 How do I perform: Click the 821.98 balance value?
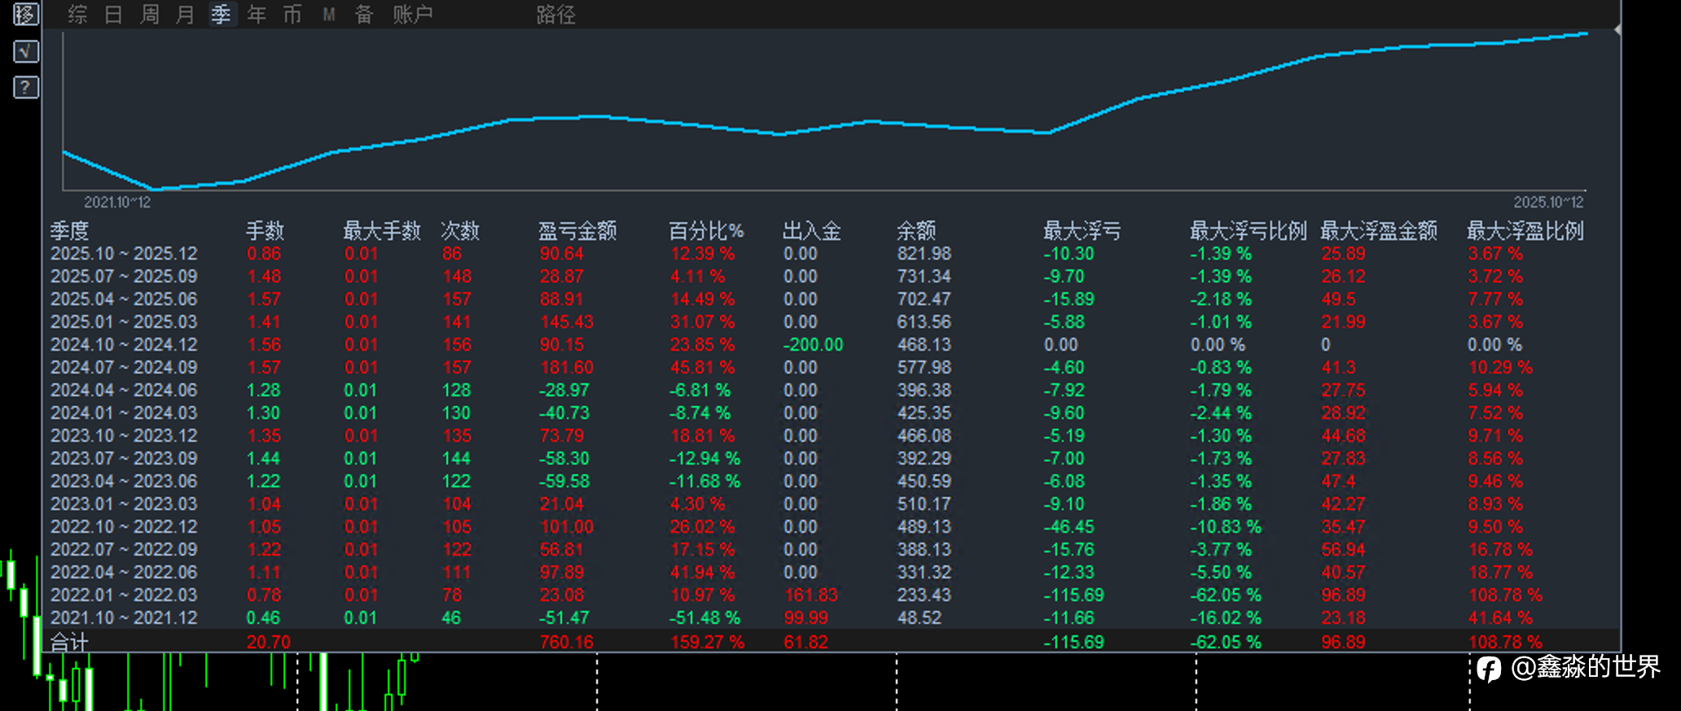924,254
